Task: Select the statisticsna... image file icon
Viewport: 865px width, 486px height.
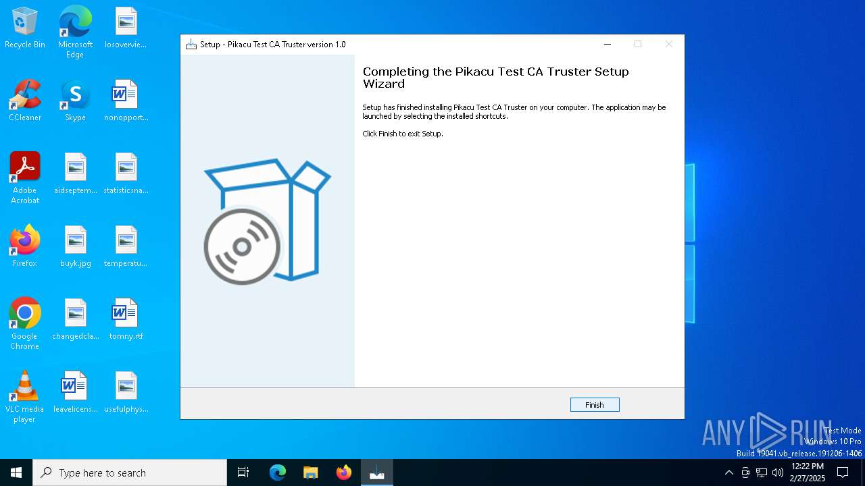Action: click(126, 174)
